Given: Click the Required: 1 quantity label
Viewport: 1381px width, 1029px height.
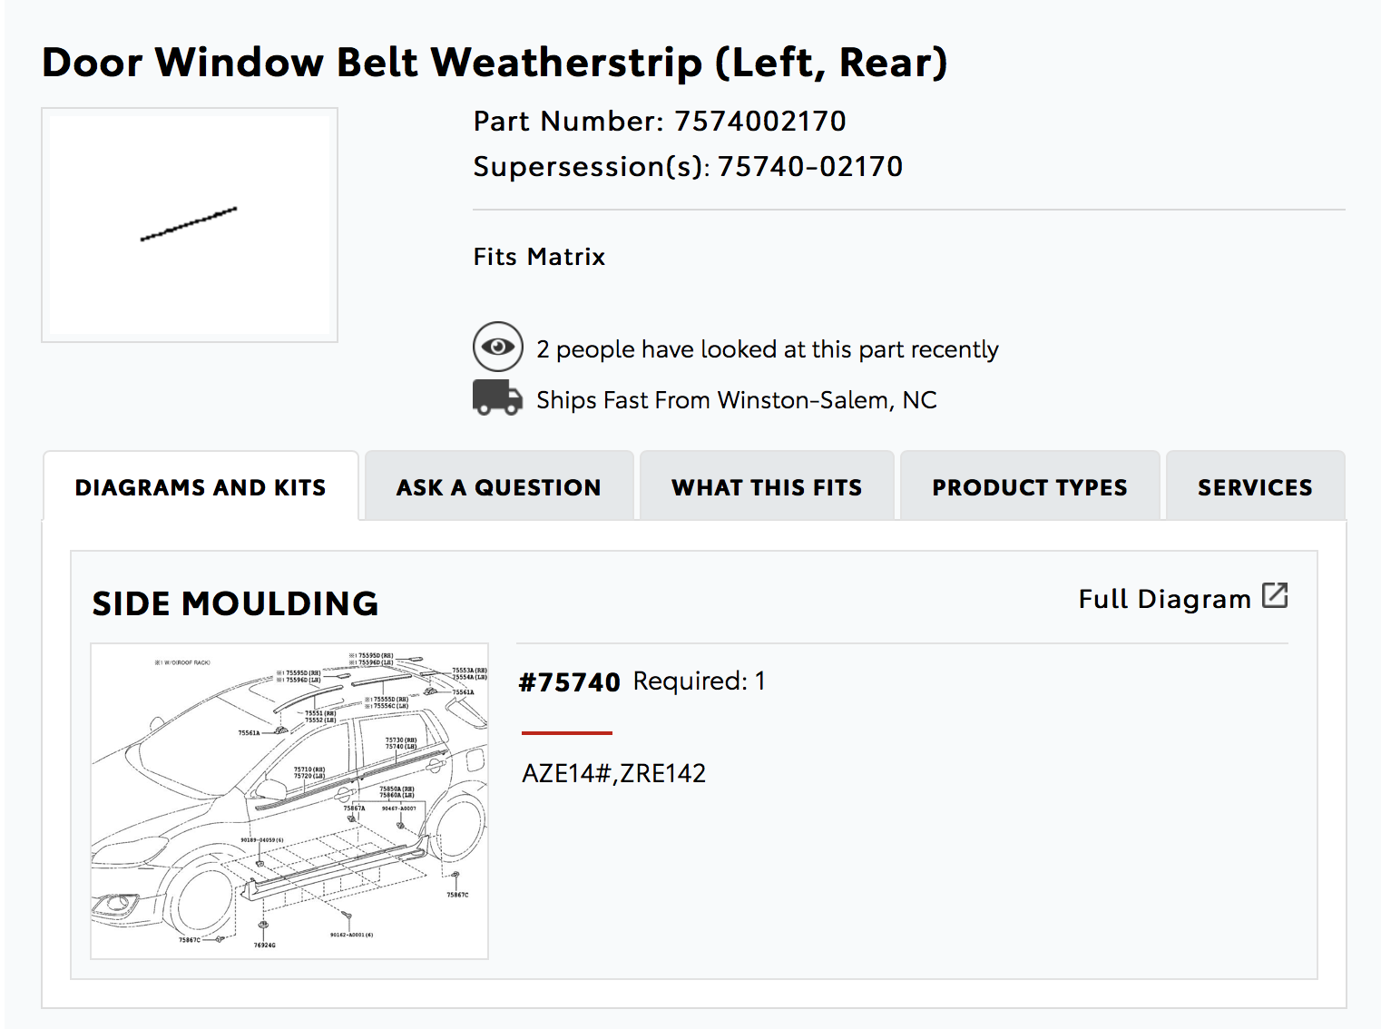Looking at the screenshot, I should click(x=700, y=681).
